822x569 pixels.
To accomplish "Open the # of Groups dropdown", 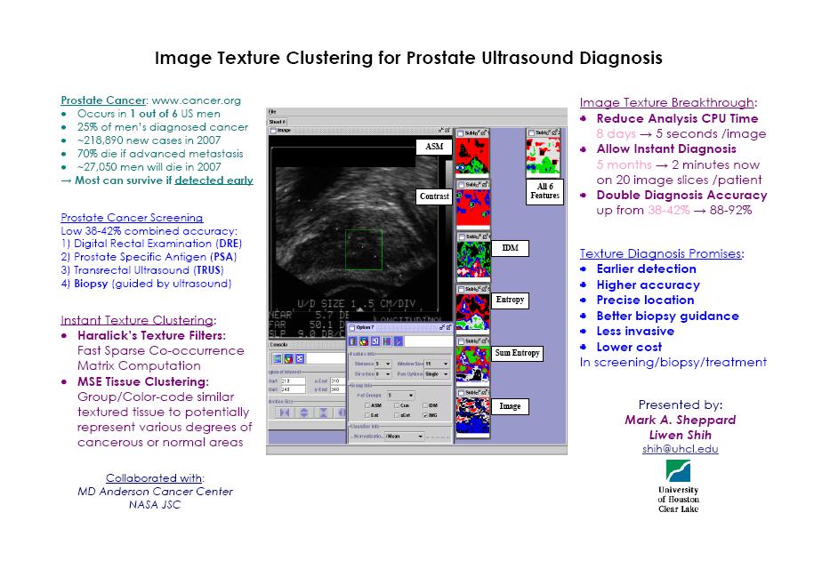I will 400,395.
